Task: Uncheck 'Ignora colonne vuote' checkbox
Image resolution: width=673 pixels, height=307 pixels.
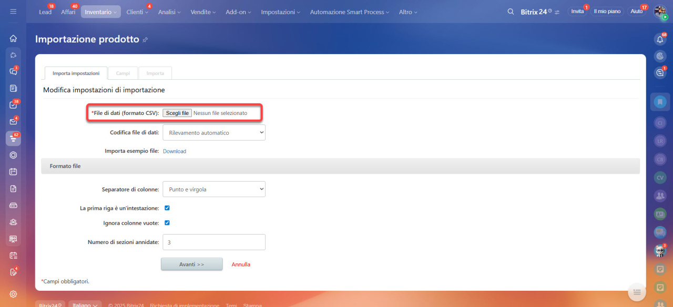Action: [167, 223]
